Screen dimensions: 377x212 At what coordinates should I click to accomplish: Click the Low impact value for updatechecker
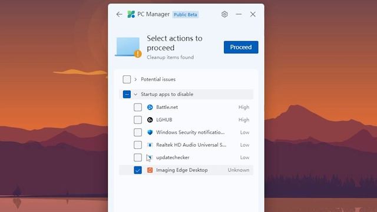pyautogui.click(x=245, y=157)
